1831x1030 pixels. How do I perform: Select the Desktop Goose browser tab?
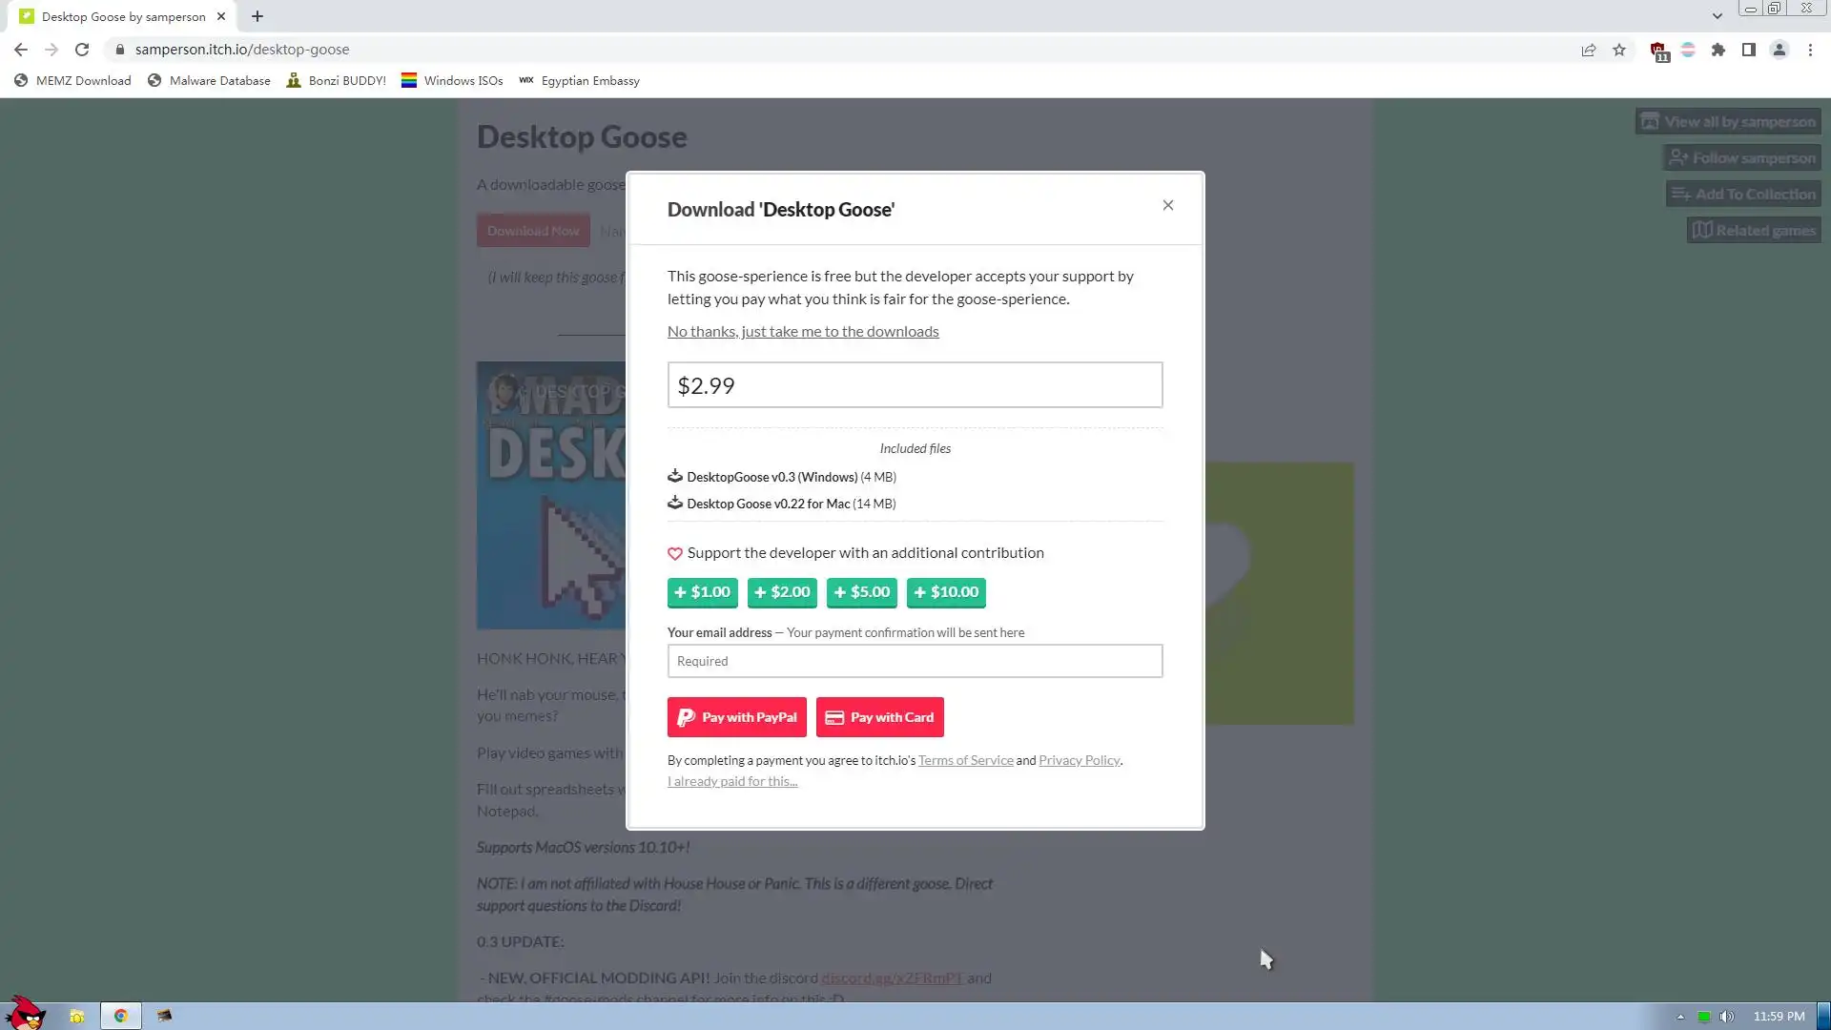click(123, 16)
